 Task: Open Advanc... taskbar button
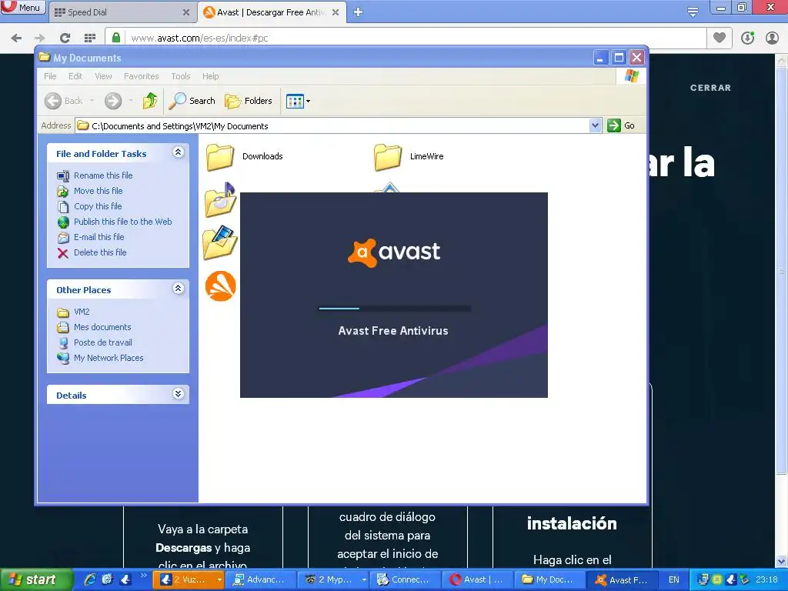tap(261, 579)
